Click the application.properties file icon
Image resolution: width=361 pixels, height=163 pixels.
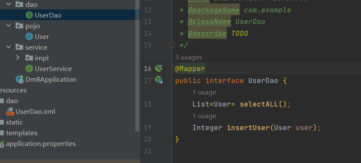[2, 144]
